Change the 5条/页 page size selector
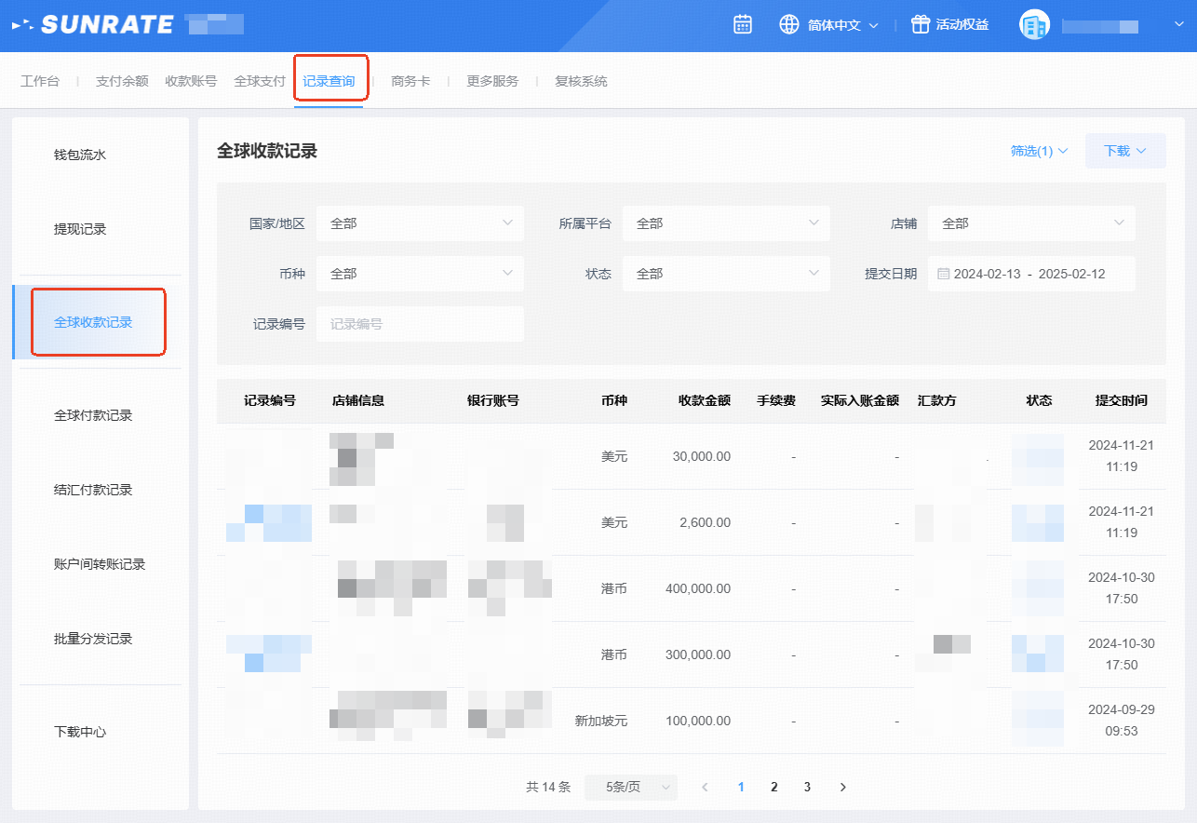This screenshot has height=823, width=1197. [x=631, y=787]
